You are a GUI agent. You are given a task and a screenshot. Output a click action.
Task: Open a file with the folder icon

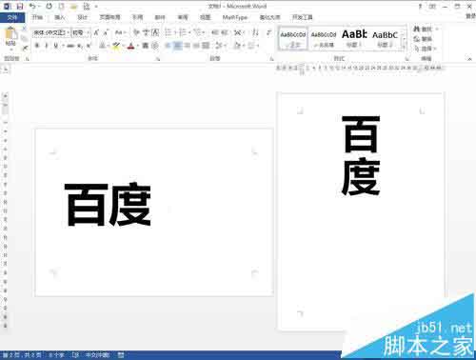click(74, 6)
